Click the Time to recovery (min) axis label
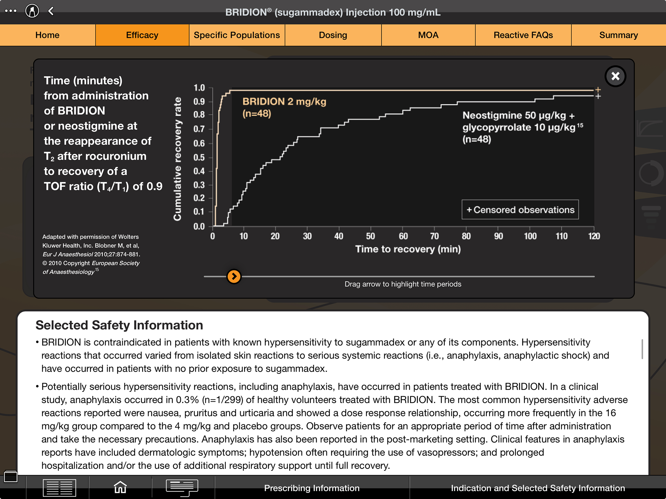 (x=408, y=249)
